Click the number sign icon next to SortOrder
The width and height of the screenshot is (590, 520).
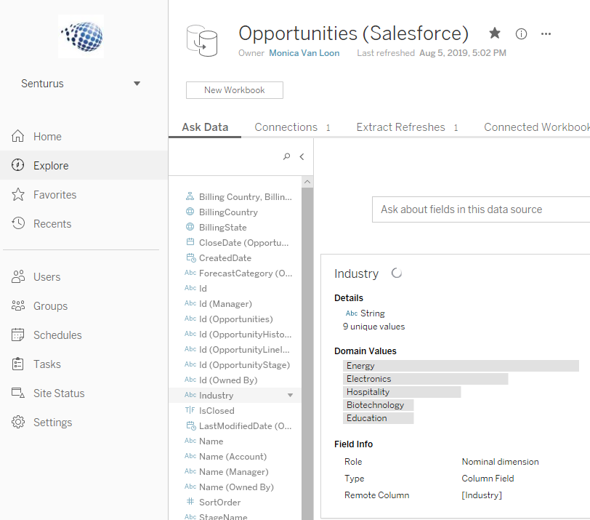click(x=189, y=502)
